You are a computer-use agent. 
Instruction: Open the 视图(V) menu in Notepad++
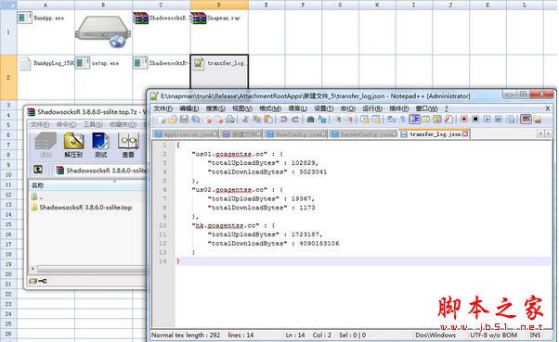tap(242, 108)
